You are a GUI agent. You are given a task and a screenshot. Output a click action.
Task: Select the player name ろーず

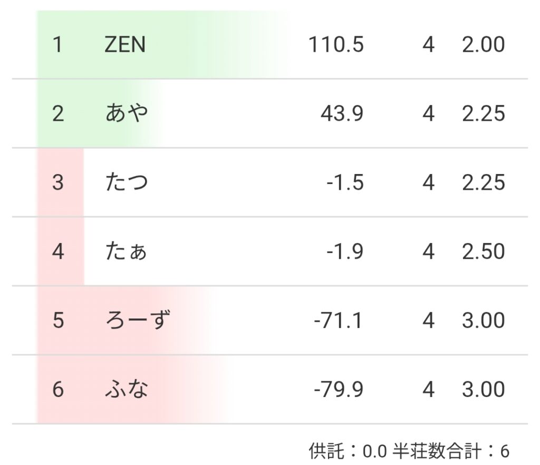(138, 321)
